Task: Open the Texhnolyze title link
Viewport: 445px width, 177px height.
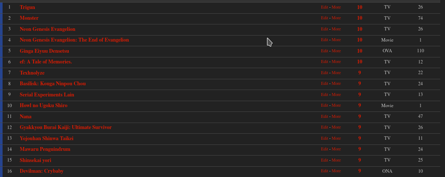Action: pyautogui.click(x=32, y=73)
